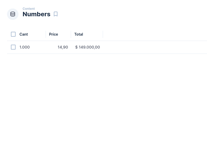The height and width of the screenshot is (143, 207).
Task: Click the resize handle after Total column
Action: click(103, 34)
